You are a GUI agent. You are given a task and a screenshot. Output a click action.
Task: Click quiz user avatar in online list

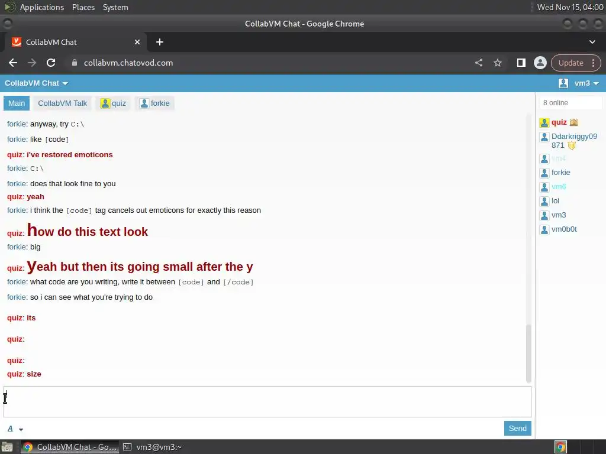(544, 123)
